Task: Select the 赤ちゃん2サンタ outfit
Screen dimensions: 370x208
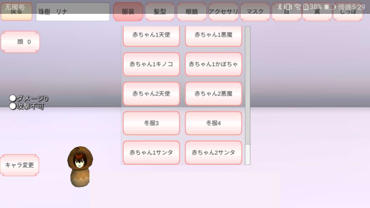Action: click(x=214, y=153)
